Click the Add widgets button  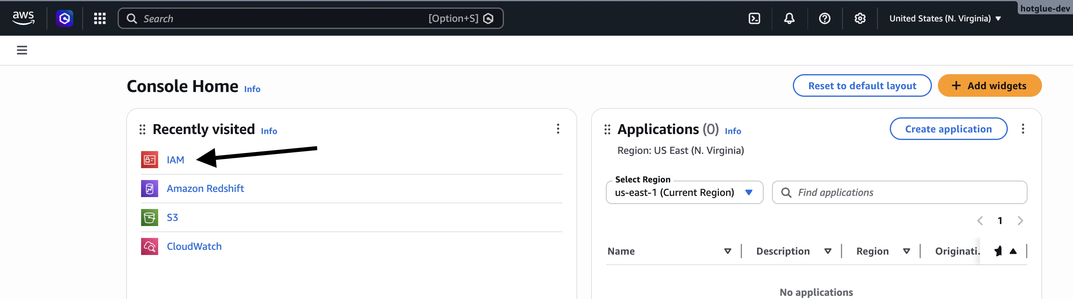989,86
